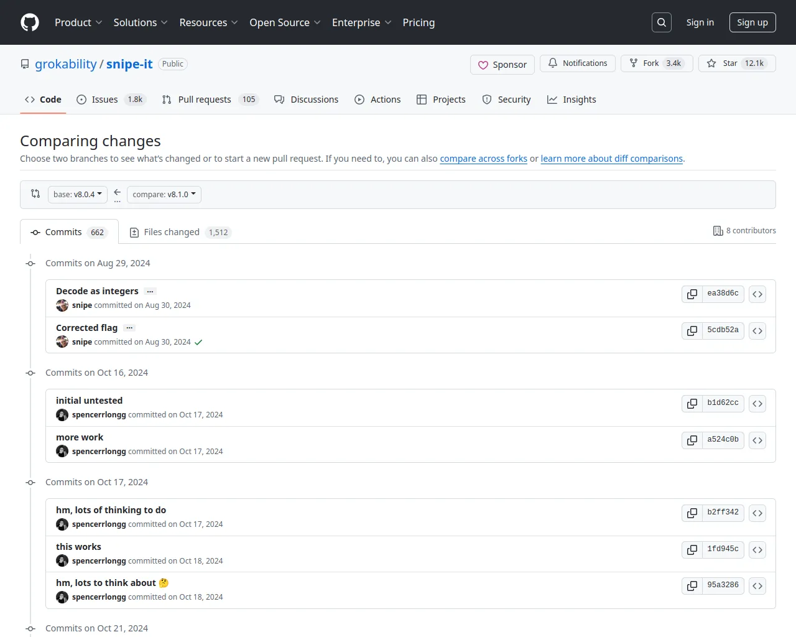Select the Commits 662 tab
Screen dimensions: 796x637
coord(69,232)
